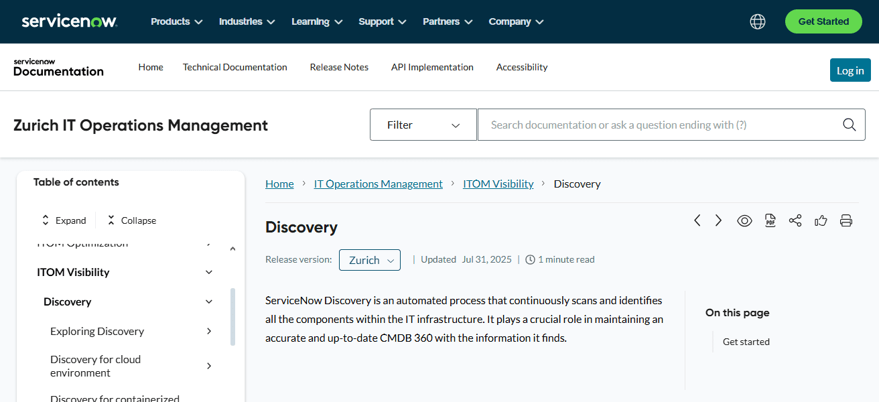Click the Updated Jul 31, 2025 text
This screenshot has width=879, height=402.
[466, 259]
